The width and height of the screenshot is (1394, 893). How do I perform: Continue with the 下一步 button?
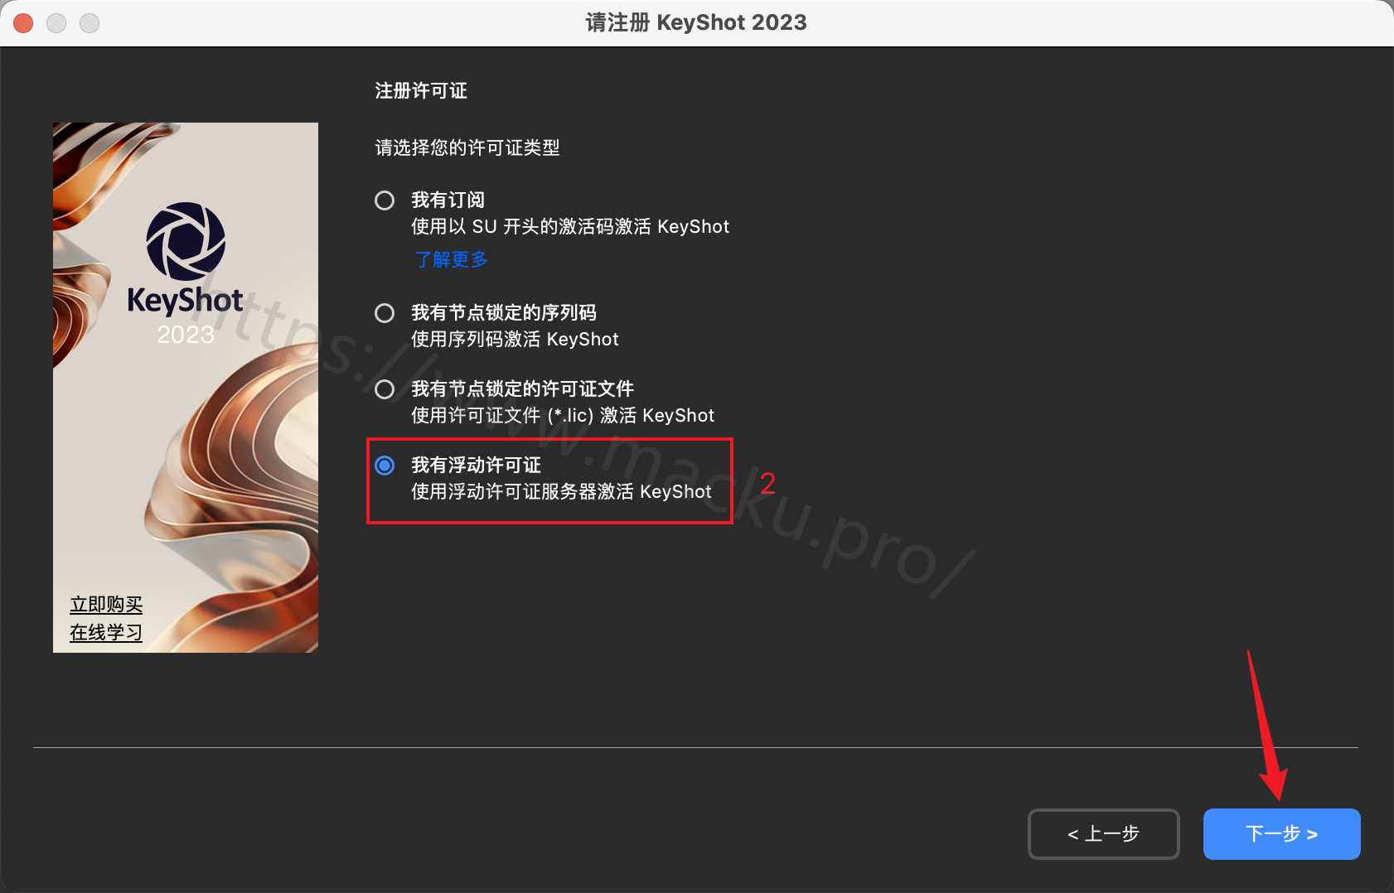click(1282, 834)
